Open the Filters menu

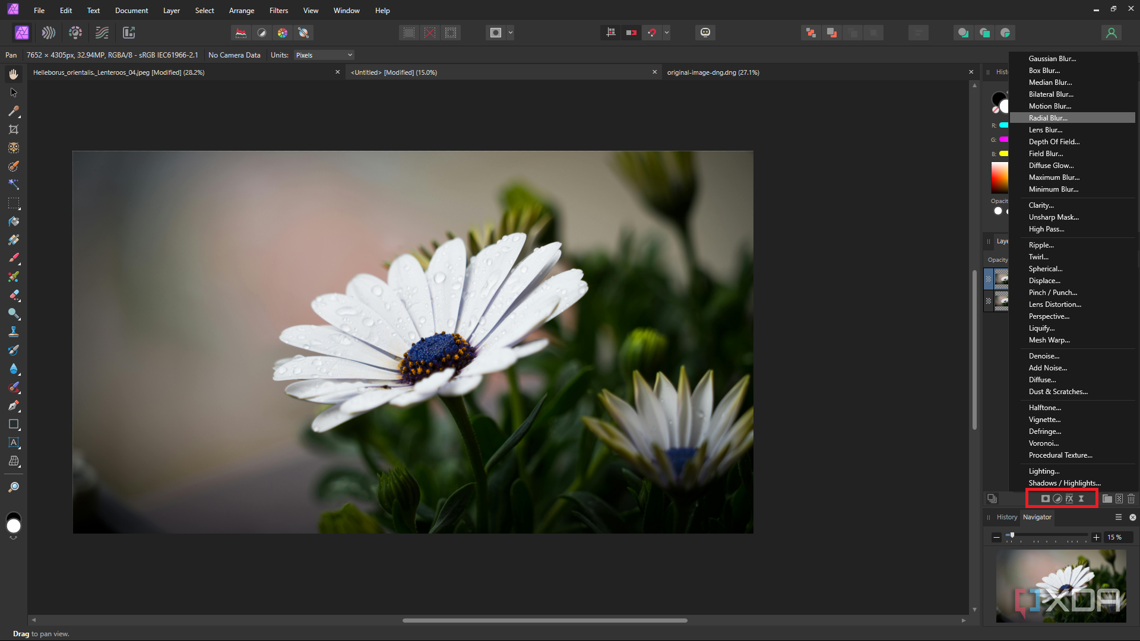click(278, 11)
